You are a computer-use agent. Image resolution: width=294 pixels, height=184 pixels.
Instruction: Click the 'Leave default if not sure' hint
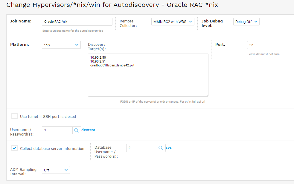263,54
